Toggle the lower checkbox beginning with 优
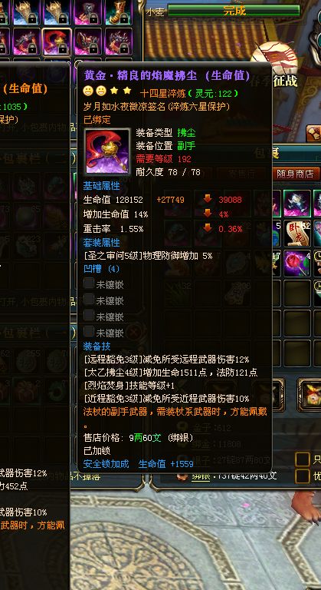The image size is (321, 590). pos(302,476)
